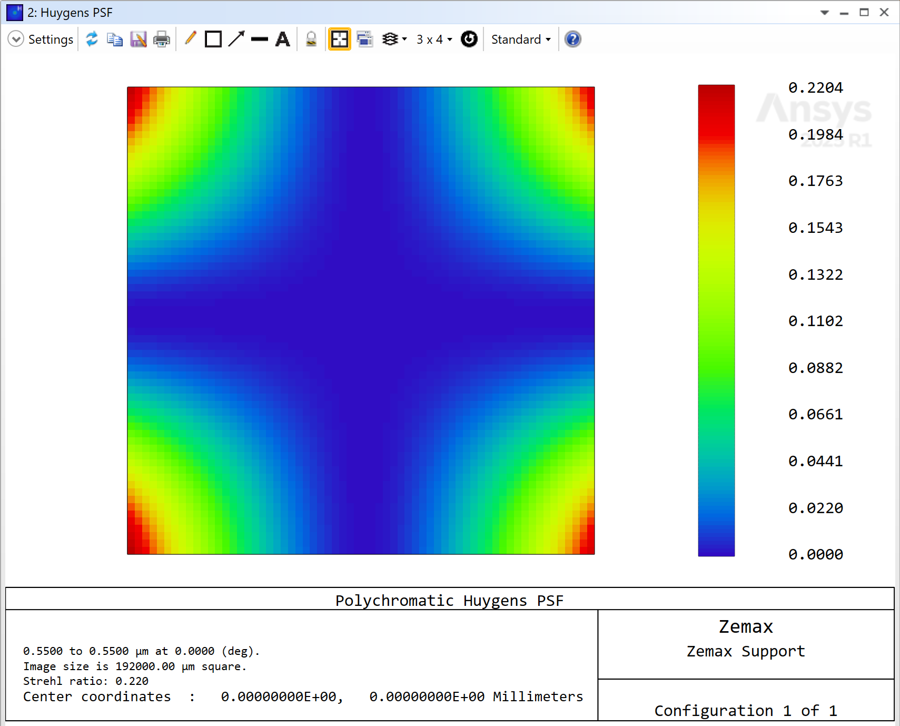Image resolution: width=900 pixels, height=726 pixels.
Task: Select the line annotation tool
Action: pos(260,39)
